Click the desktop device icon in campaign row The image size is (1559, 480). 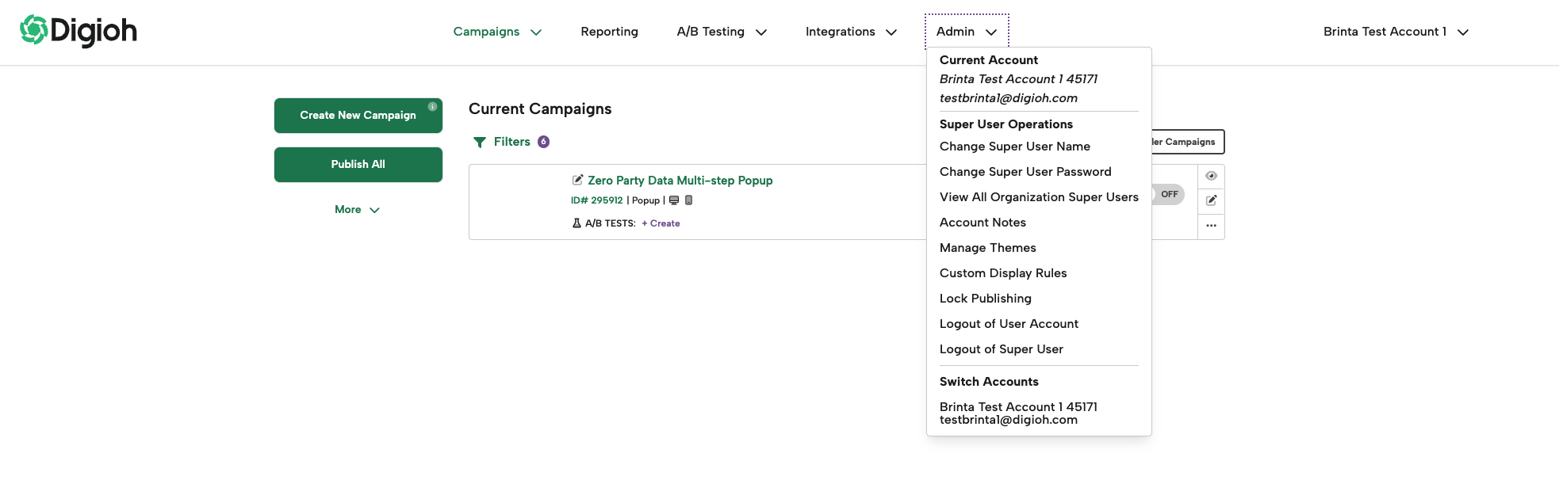click(674, 200)
